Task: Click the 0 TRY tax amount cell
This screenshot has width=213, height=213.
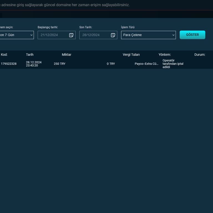Action: point(111,64)
